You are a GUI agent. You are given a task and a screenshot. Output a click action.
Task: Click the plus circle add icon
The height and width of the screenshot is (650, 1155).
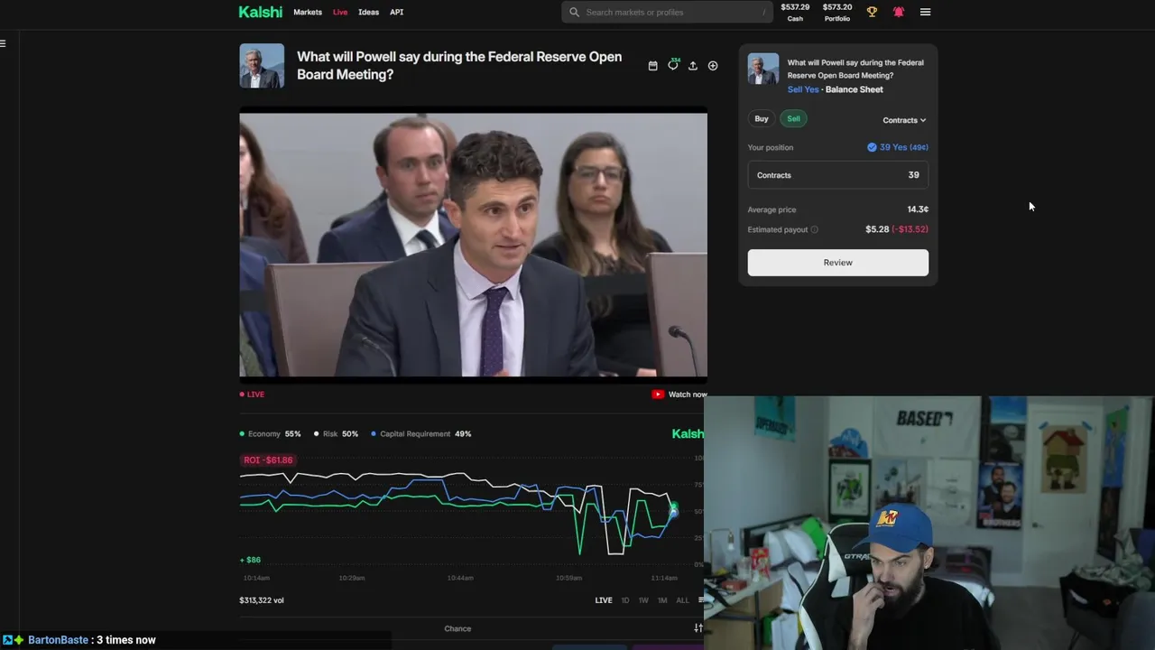[x=713, y=66]
